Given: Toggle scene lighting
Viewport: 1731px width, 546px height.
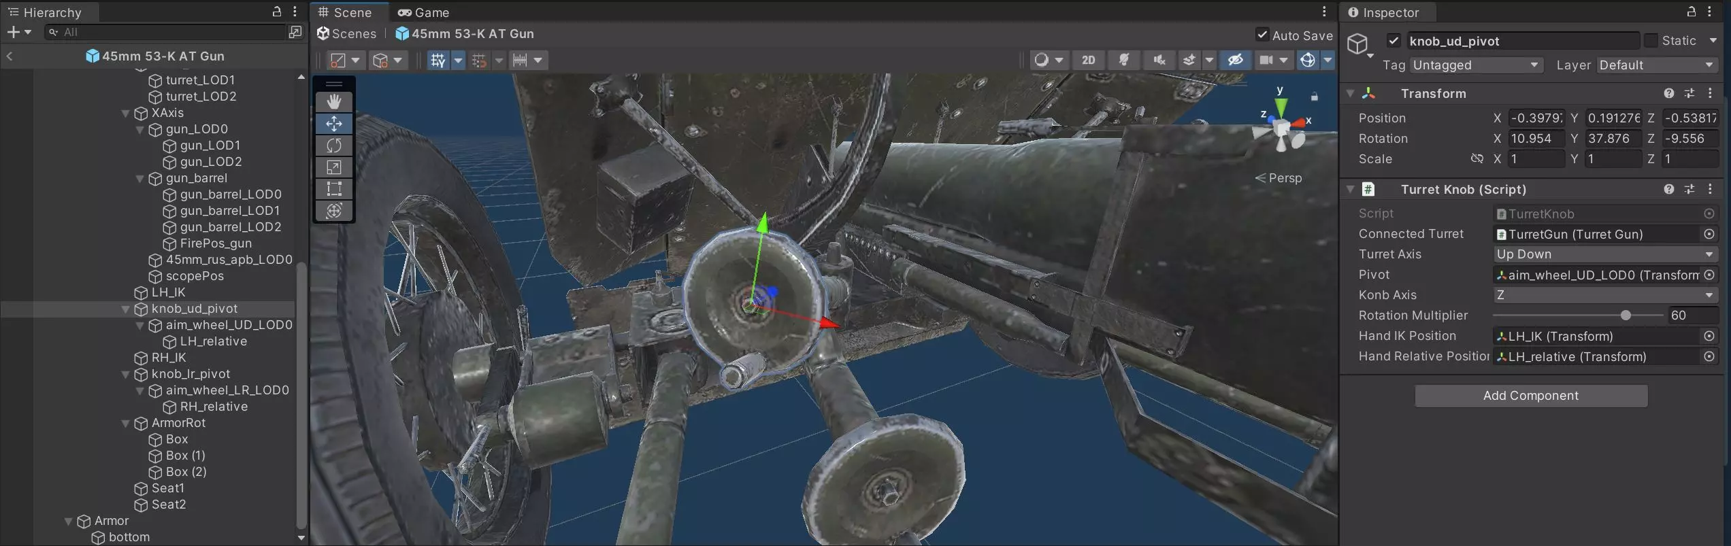Looking at the screenshot, I should pos(1124,61).
